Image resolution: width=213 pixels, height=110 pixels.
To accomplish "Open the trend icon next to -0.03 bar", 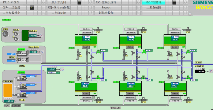I will 43,52.
